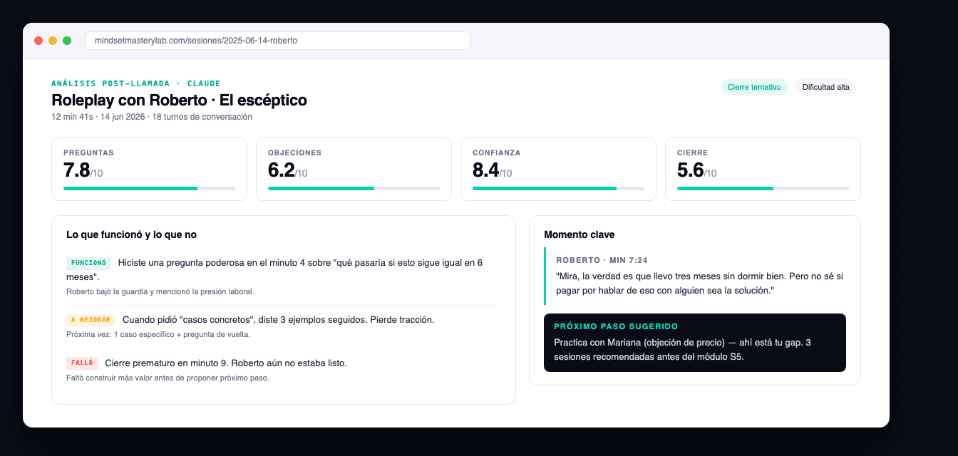The image size is (958, 456).
Task: Click the Cierre score 5.6
Action: coord(691,170)
